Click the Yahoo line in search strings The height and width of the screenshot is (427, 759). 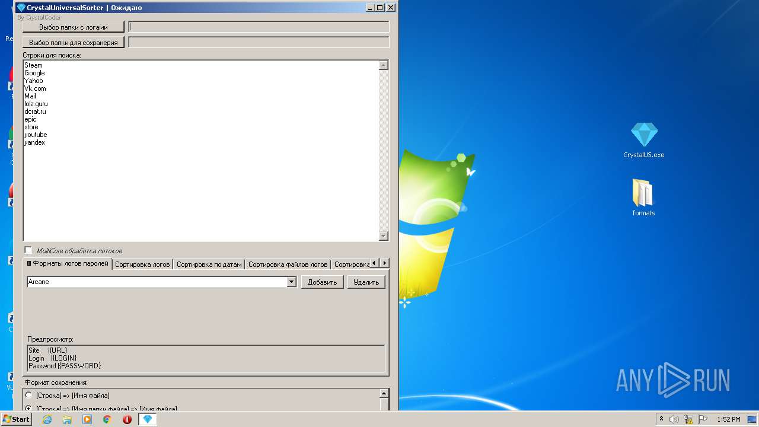[34, 81]
